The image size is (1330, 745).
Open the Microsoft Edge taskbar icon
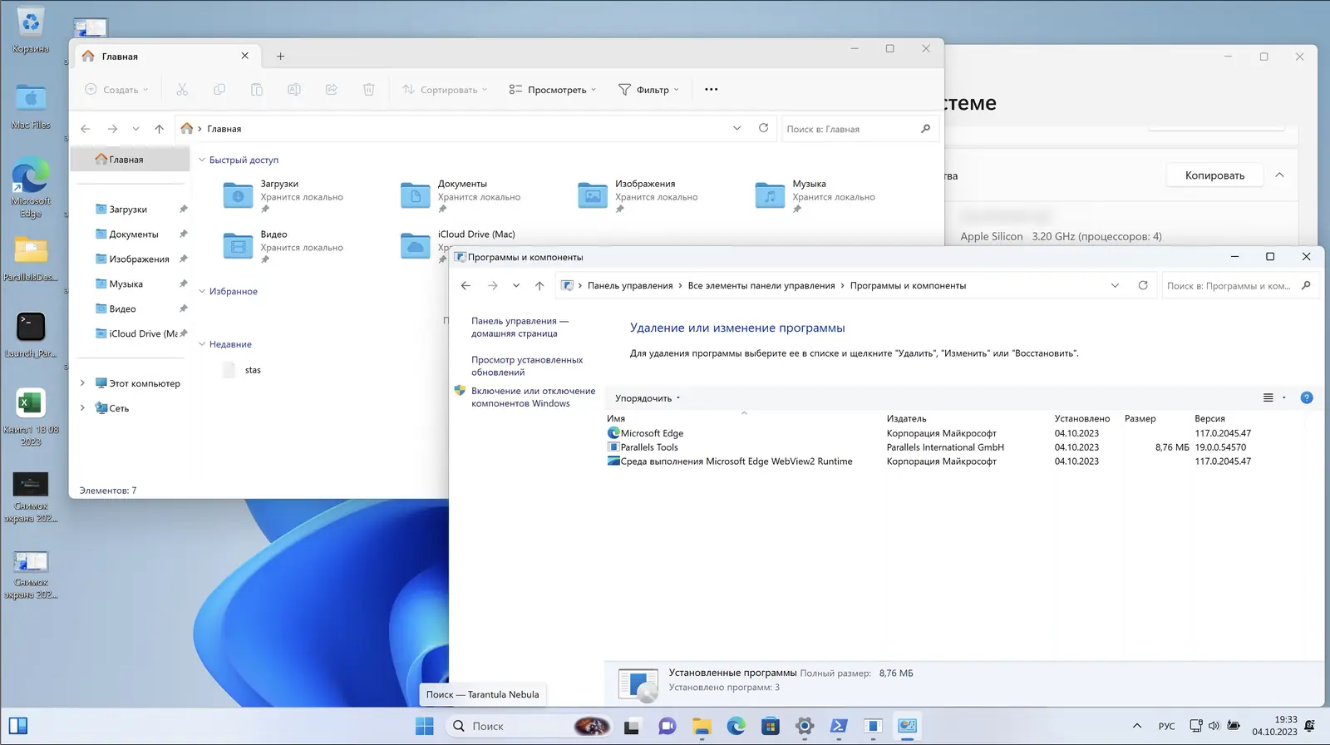736,726
